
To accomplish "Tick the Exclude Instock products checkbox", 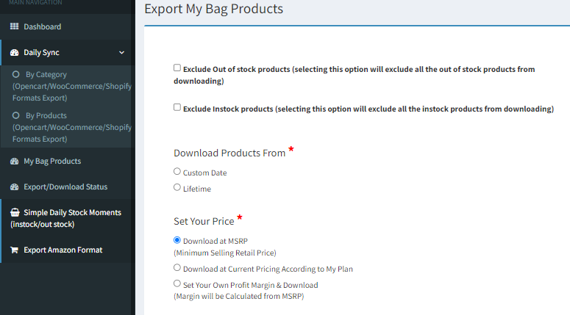I will click(177, 107).
